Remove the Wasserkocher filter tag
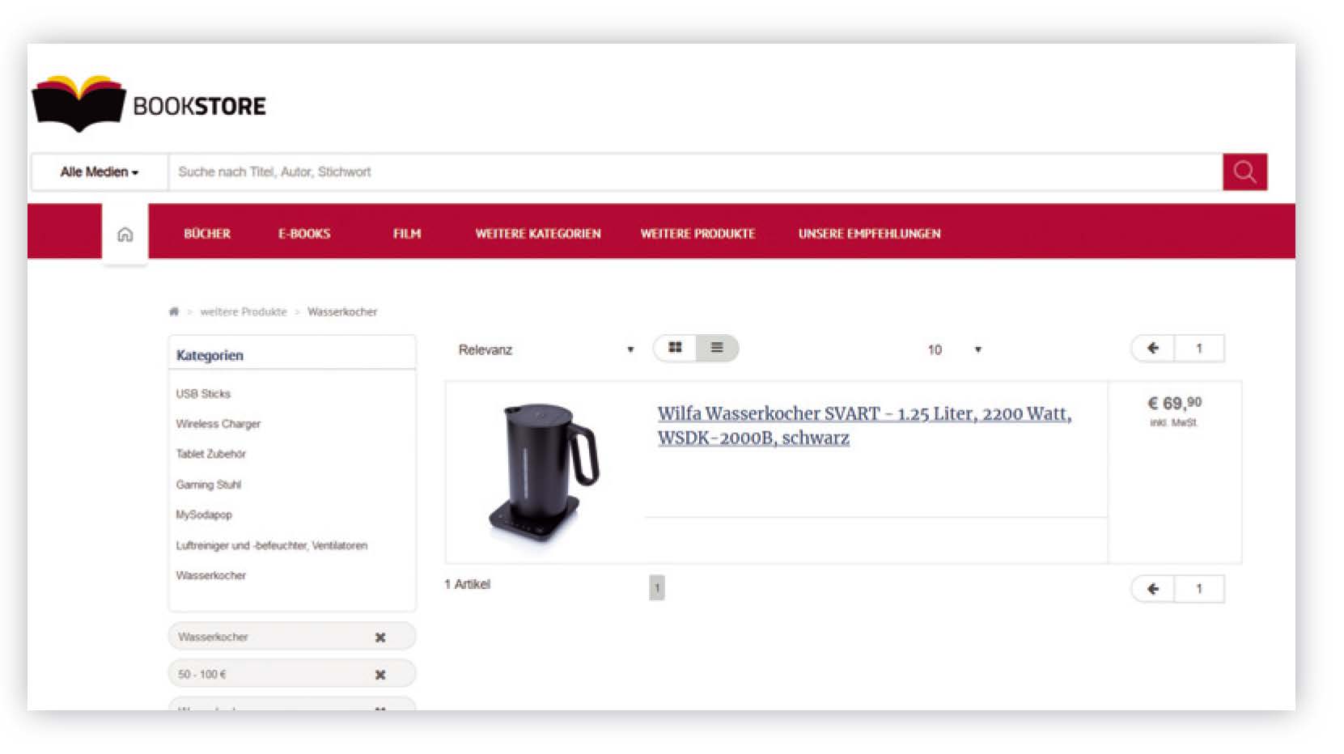 point(380,638)
